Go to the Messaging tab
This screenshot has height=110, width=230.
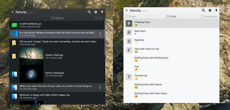pyautogui.click(x=209, y=16)
